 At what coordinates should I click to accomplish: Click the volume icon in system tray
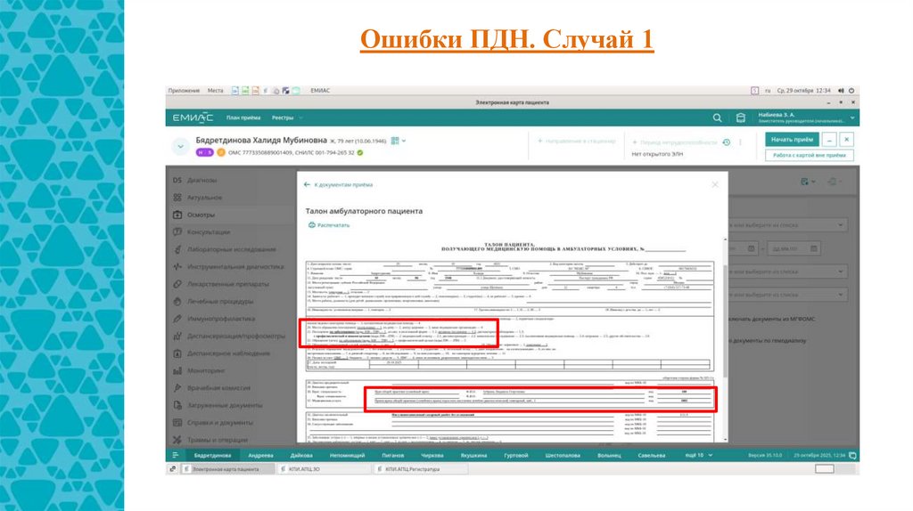click(x=841, y=91)
